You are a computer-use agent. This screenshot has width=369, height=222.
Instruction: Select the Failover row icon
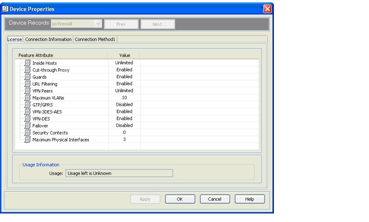pyautogui.click(x=27, y=126)
